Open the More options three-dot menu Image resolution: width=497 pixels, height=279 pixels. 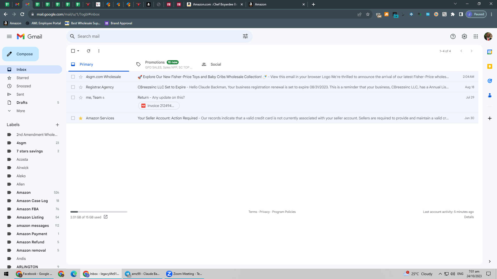[x=99, y=51]
